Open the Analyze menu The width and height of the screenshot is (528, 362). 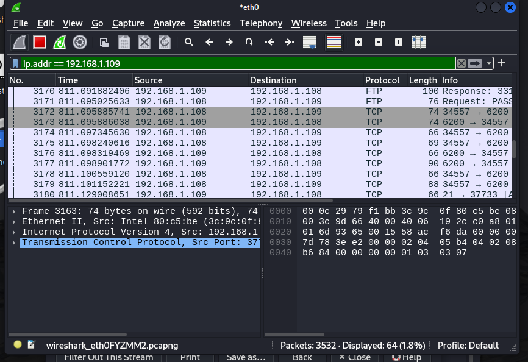169,23
